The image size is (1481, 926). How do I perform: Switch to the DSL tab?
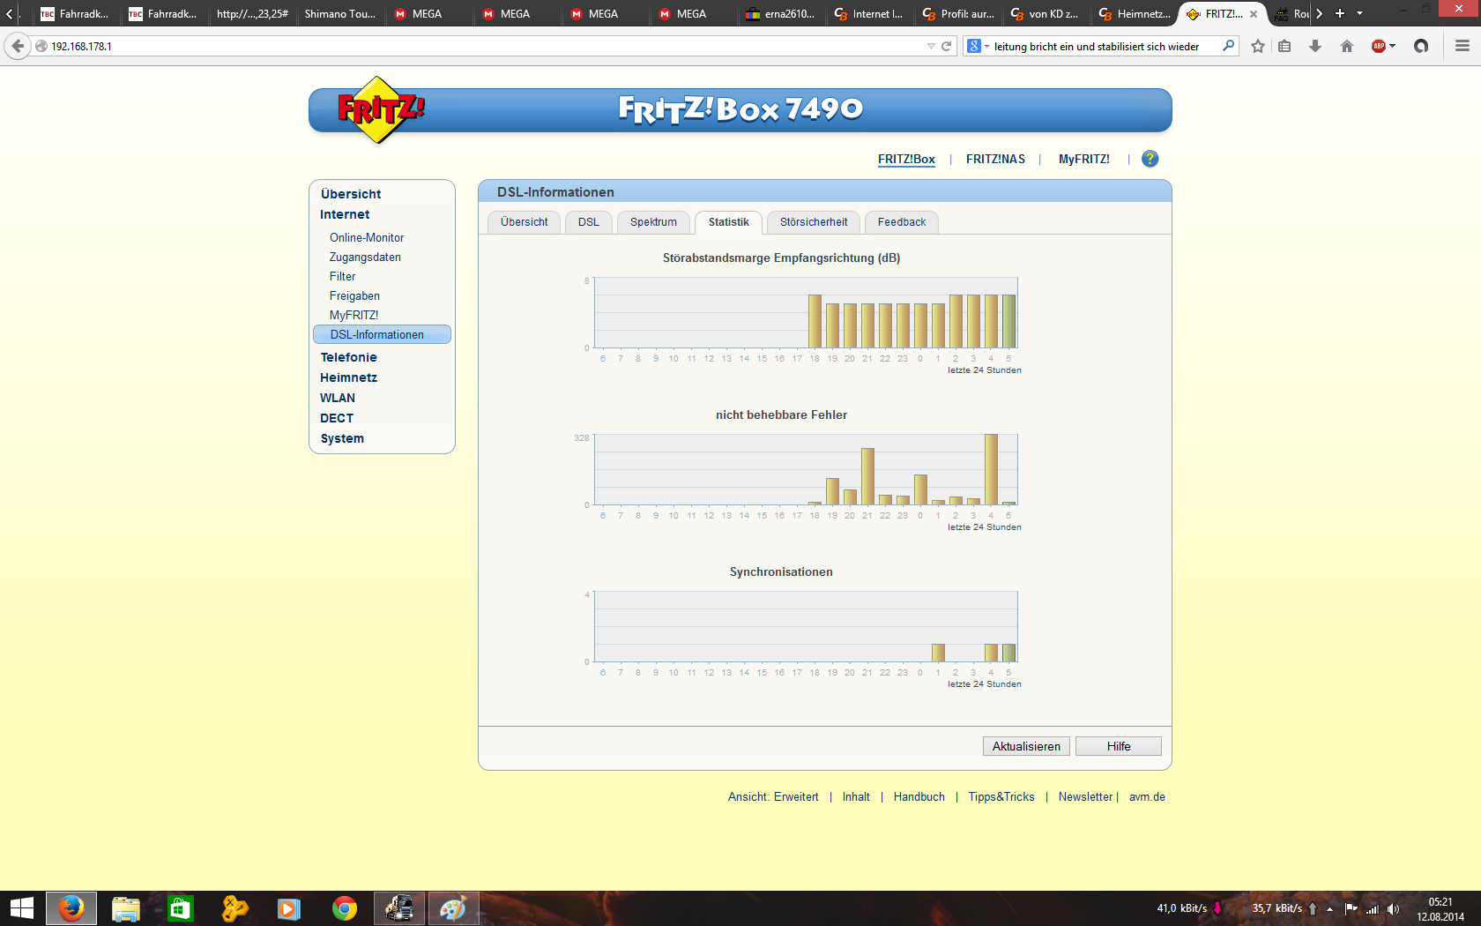(x=589, y=222)
